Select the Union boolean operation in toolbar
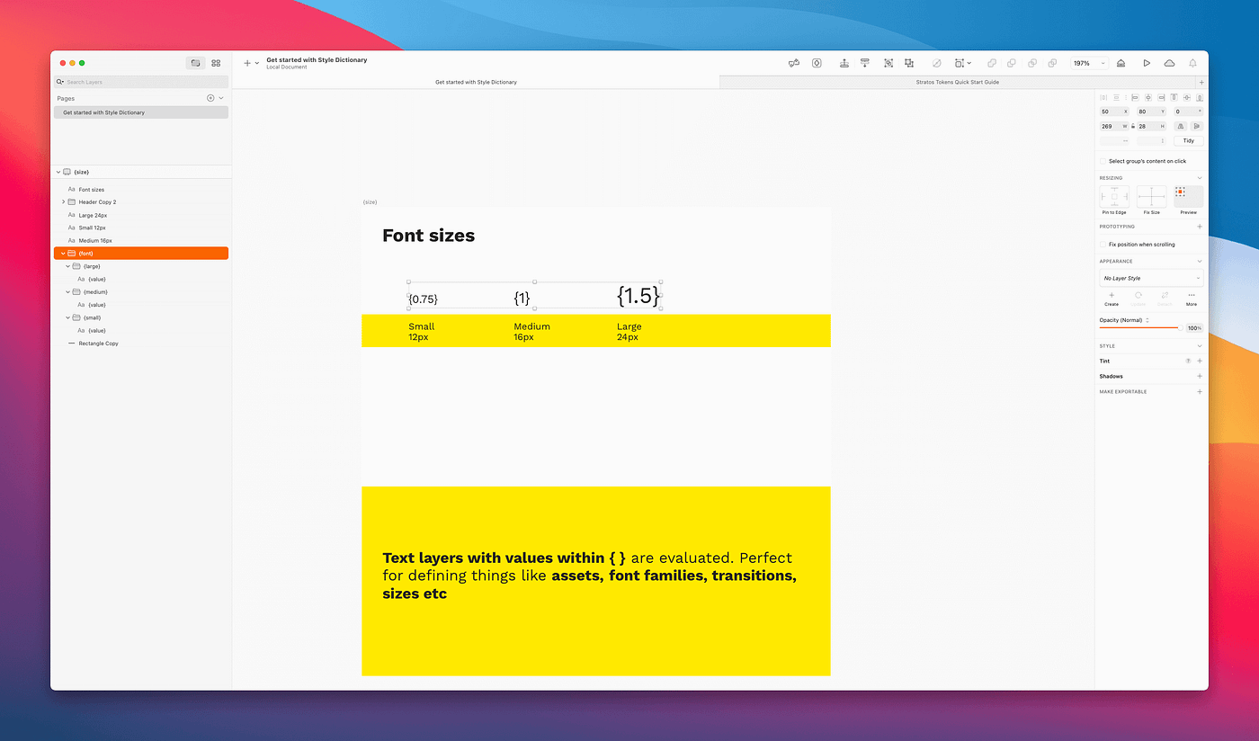 point(991,63)
